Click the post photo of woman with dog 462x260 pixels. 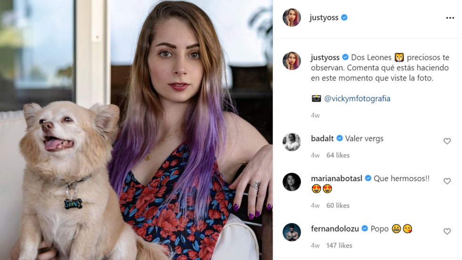(136, 130)
